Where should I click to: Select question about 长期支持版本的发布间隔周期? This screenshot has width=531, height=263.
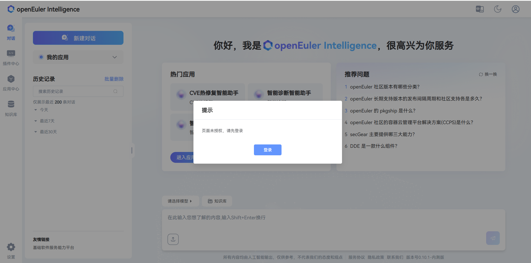pyautogui.click(x=416, y=99)
